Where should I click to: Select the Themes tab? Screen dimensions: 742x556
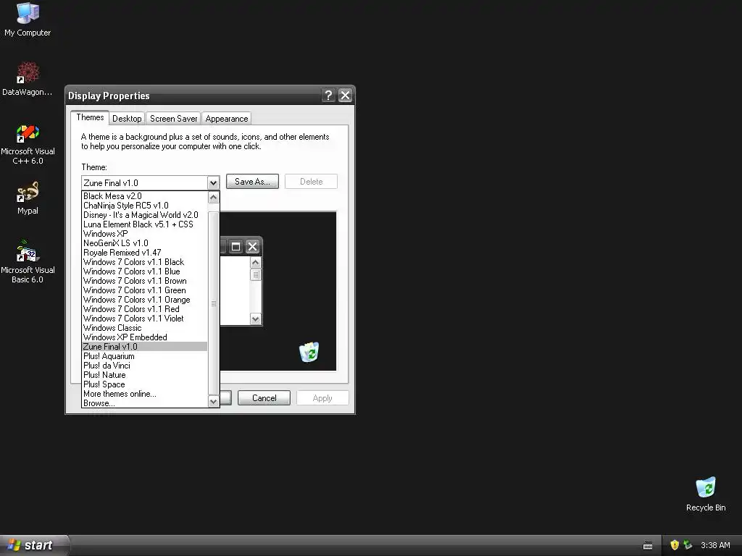90,117
